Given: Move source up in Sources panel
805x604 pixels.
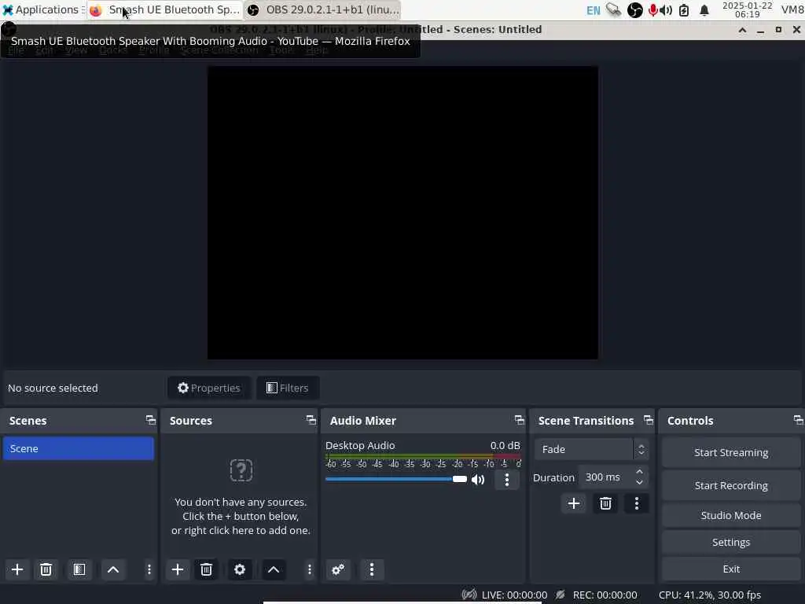Looking at the screenshot, I should (x=274, y=569).
